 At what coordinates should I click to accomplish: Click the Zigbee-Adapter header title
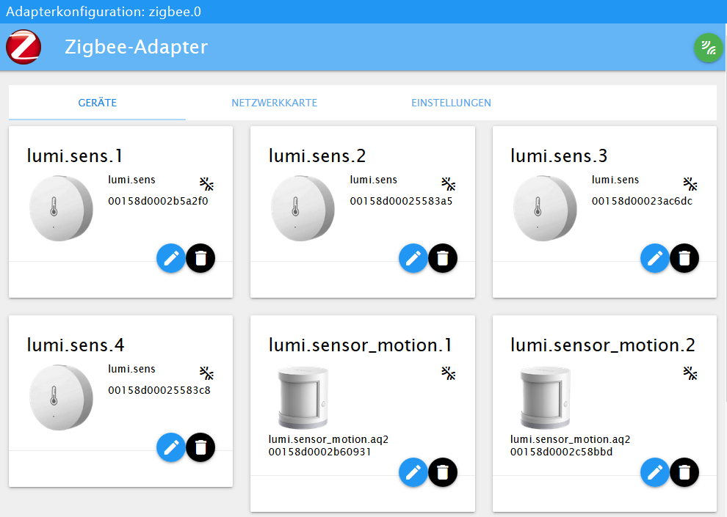click(x=137, y=47)
